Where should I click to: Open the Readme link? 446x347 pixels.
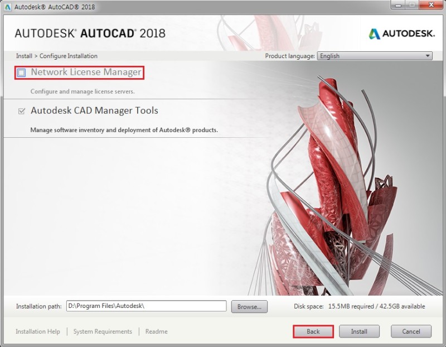[x=157, y=331]
